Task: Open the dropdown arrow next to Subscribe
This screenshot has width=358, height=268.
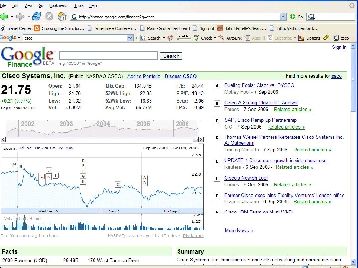Action: click(x=295, y=38)
